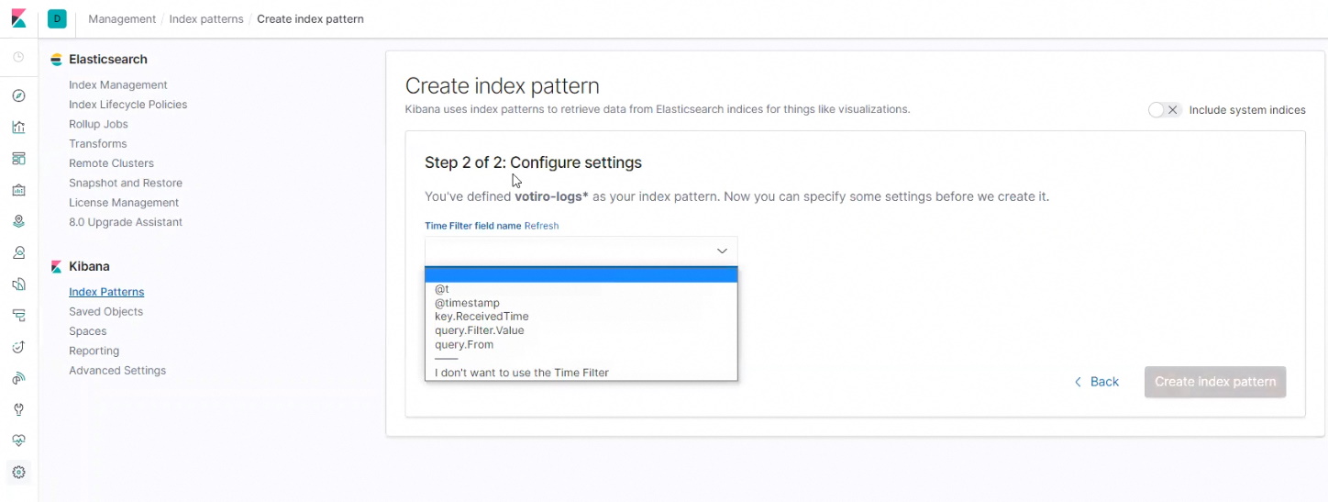Click the back arrow chevron beside Back

click(1078, 382)
